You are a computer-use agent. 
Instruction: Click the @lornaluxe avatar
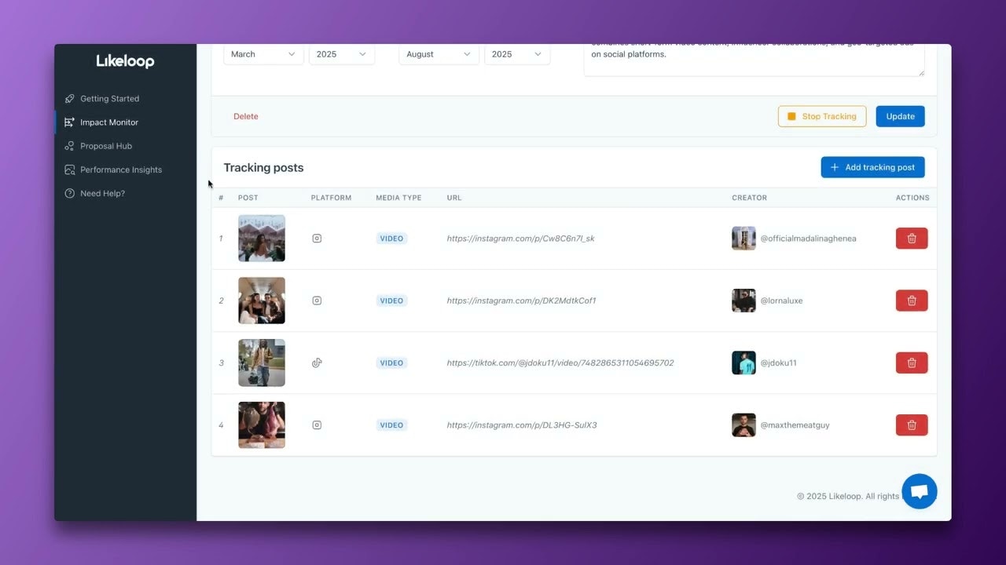tap(743, 301)
